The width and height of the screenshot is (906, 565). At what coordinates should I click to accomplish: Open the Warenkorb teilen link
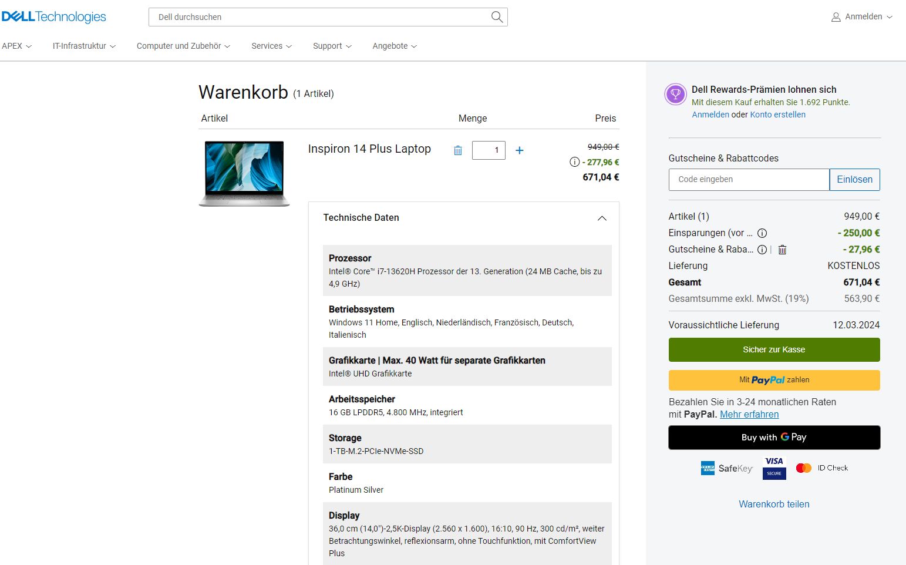point(774,504)
